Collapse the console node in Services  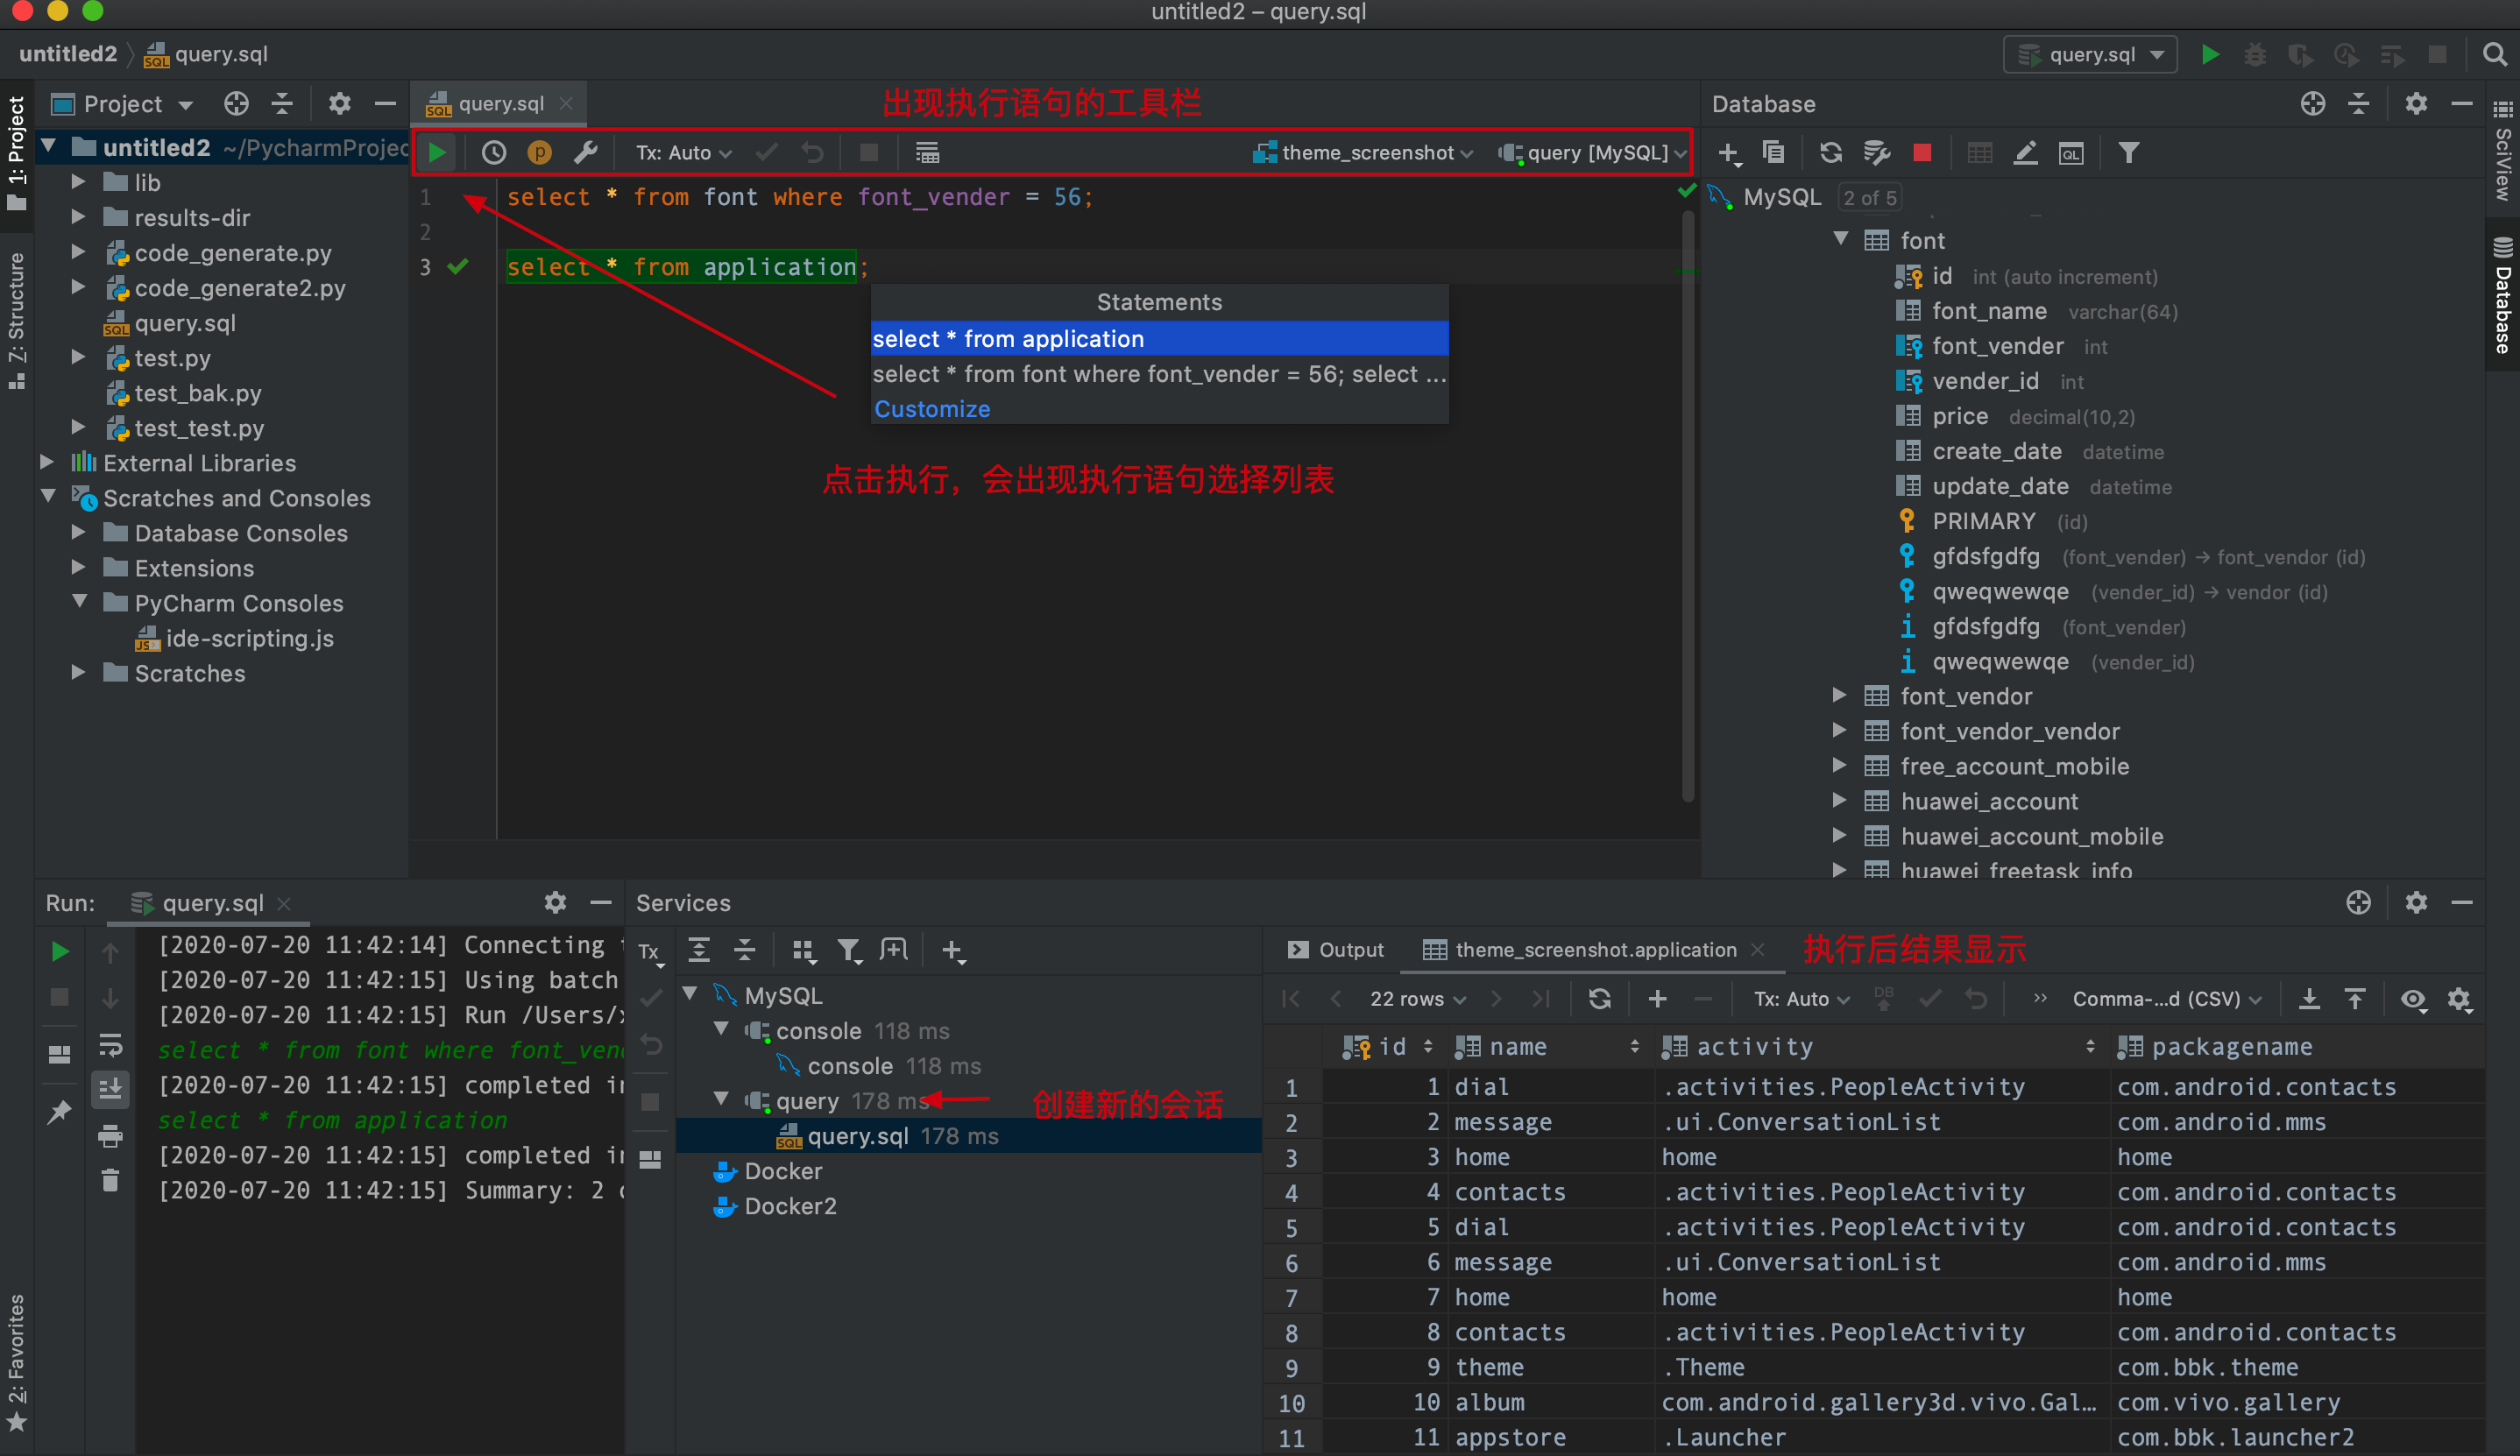[x=721, y=1029]
